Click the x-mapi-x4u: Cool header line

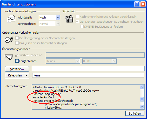pyautogui.click(x=43, y=97)
